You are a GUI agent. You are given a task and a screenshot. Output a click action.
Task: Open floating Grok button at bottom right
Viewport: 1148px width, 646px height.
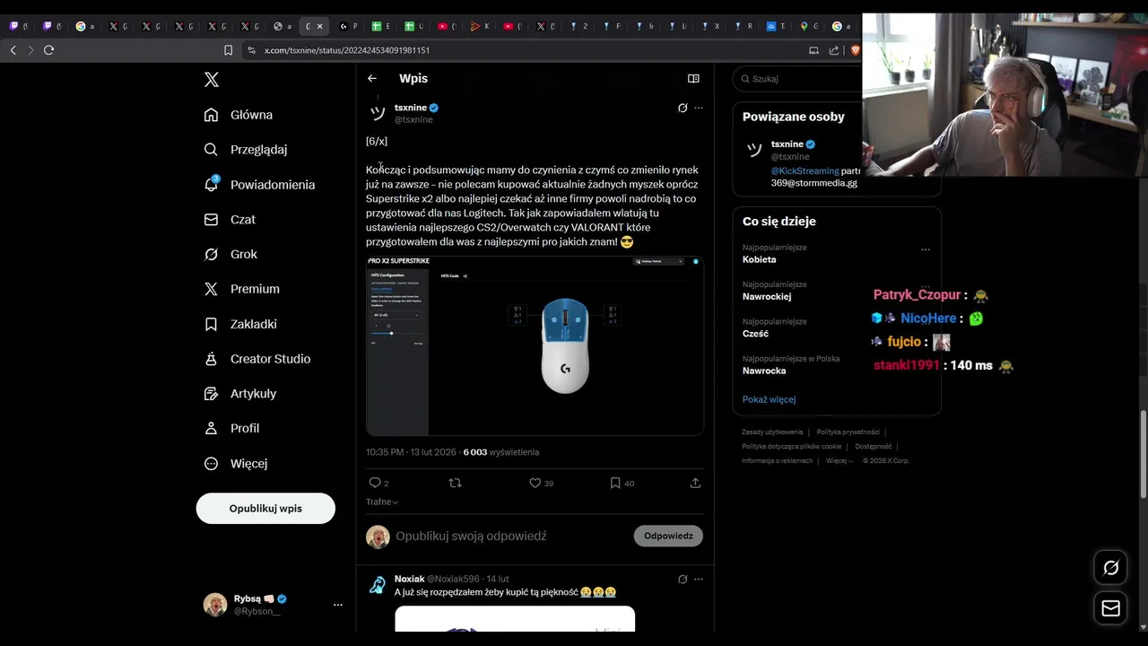click(1110, 568)
